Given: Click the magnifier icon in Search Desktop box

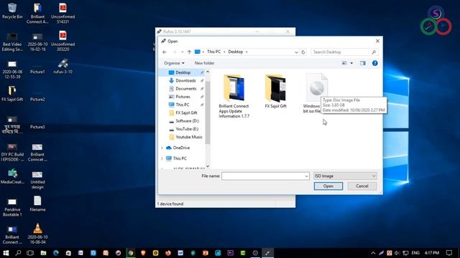Looking at the screenshot, I should point(374,52).
